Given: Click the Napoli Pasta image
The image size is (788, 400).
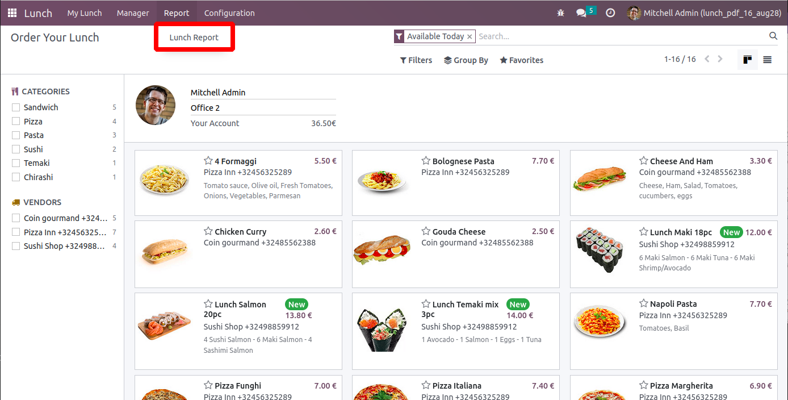Looking at the screenshot, I should [x=600, y=322].
